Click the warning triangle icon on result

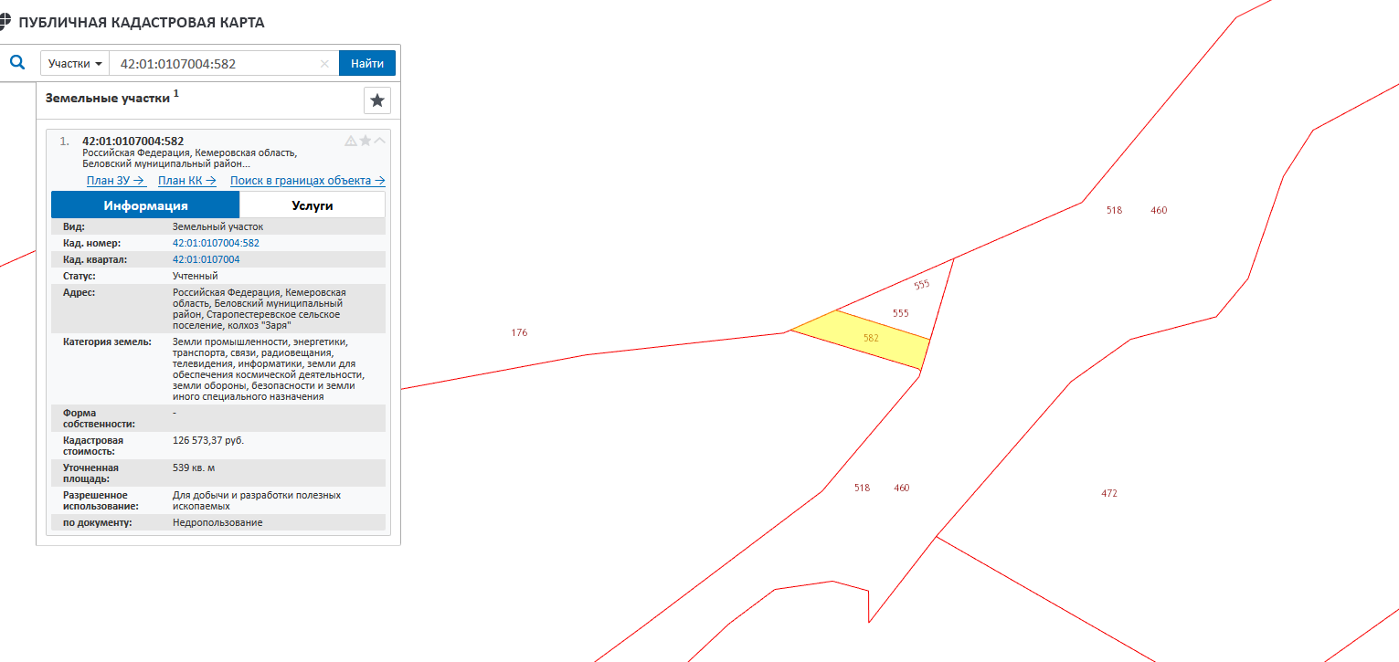point(351,141)
